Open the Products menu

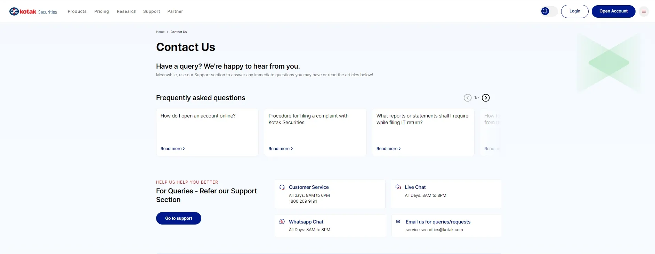click(77, 11)
